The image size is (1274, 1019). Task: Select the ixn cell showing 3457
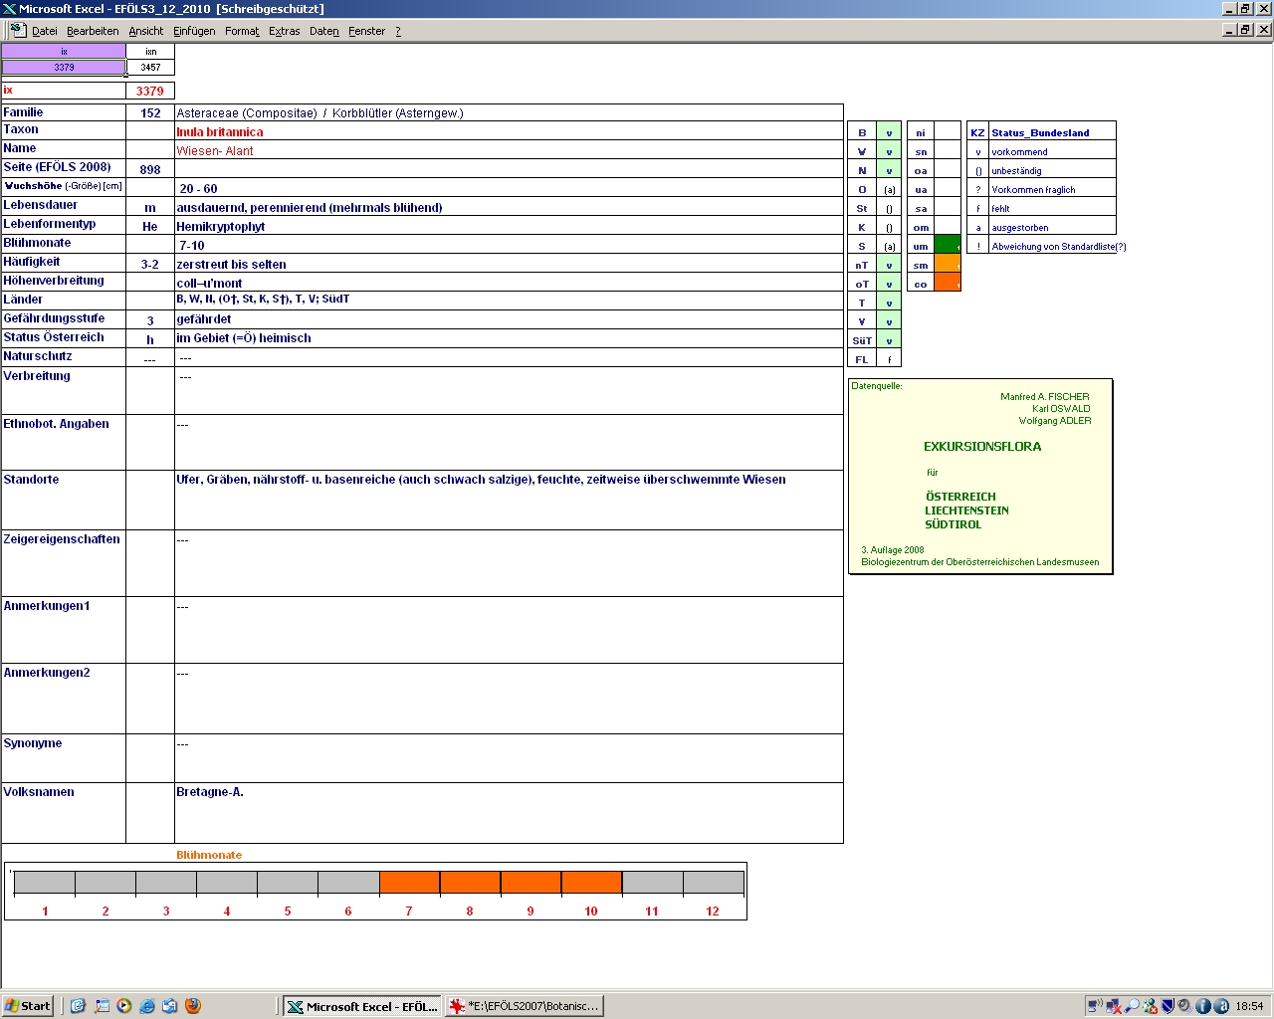[150, 68]
